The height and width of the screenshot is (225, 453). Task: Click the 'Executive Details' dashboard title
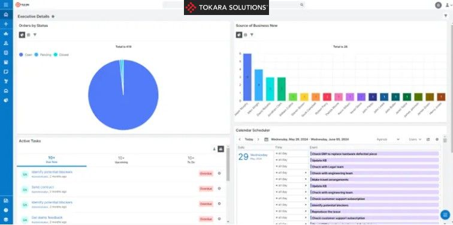point(34,16)
